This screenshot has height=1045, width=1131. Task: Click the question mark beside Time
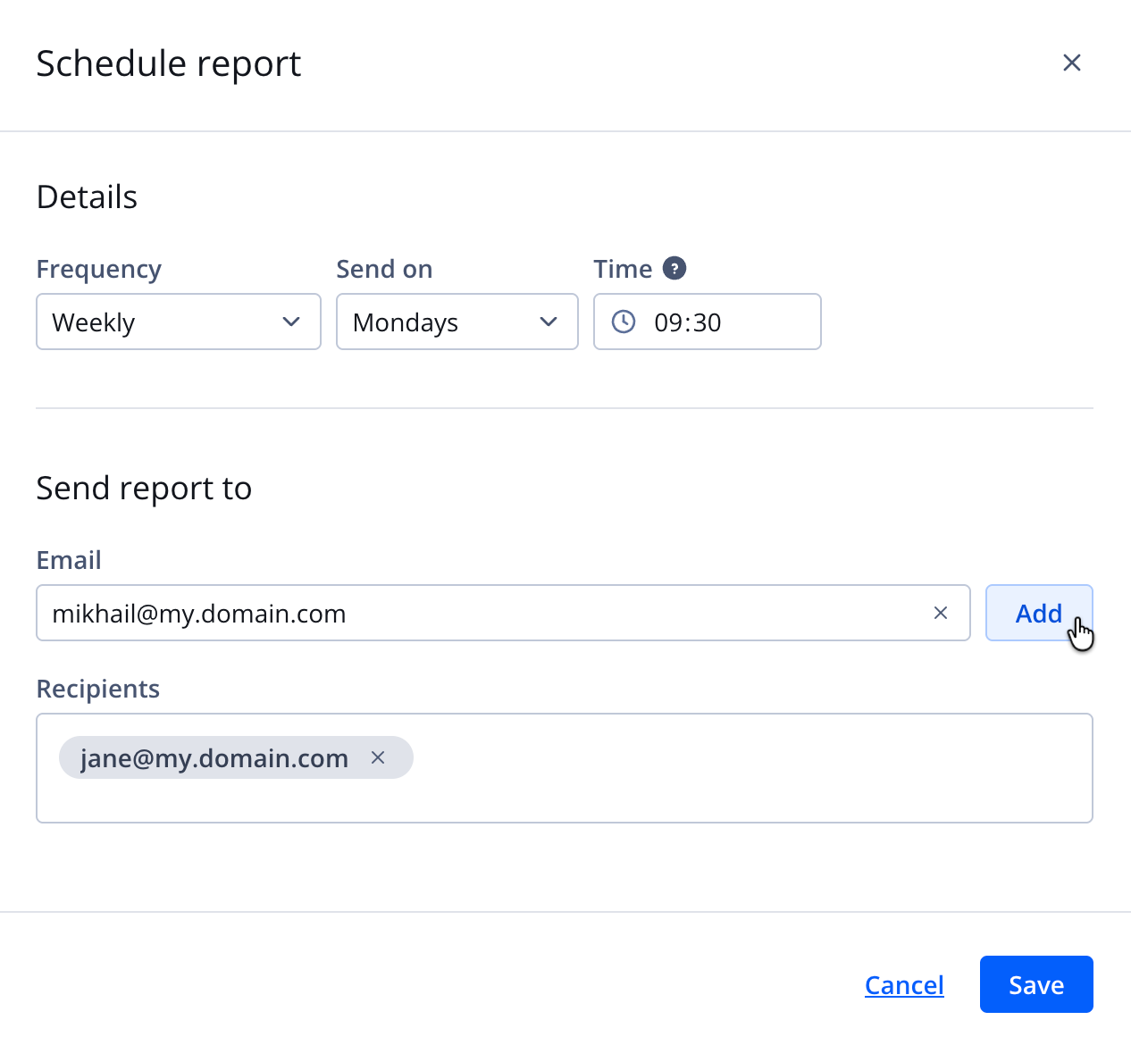674,267
